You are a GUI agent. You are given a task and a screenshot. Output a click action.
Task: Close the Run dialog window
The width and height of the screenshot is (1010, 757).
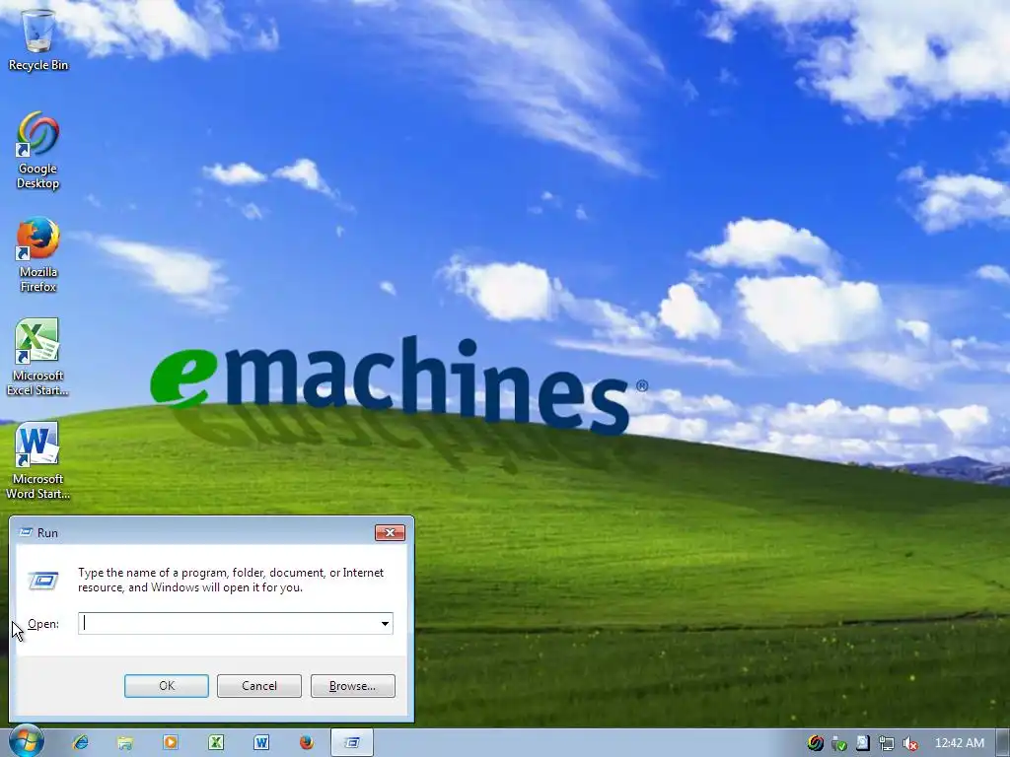point(390,532)
